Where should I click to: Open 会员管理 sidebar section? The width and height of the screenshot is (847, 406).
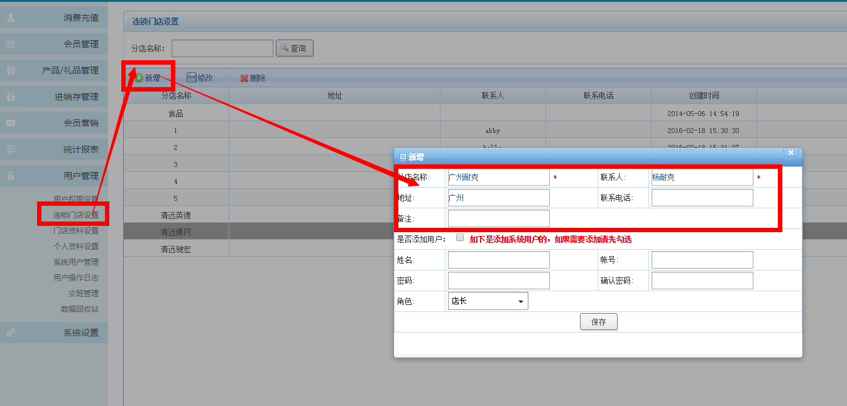click(x=54, y=44)
